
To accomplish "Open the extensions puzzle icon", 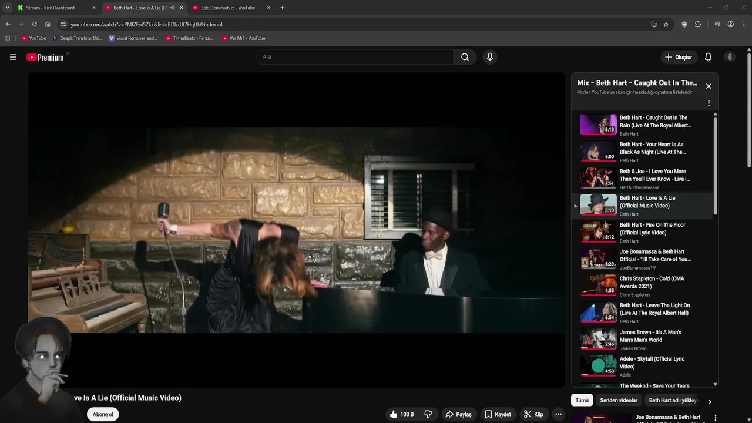I will coord(698,24).
